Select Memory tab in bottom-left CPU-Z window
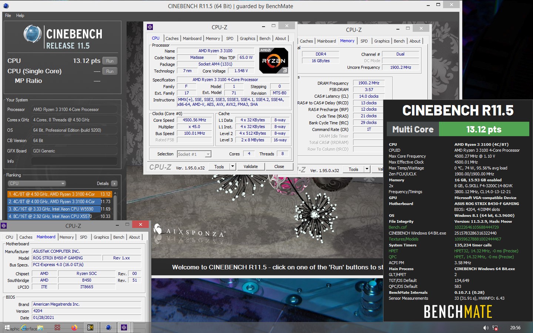The height and width of the screenshot is (333, 533). point(67,237)
